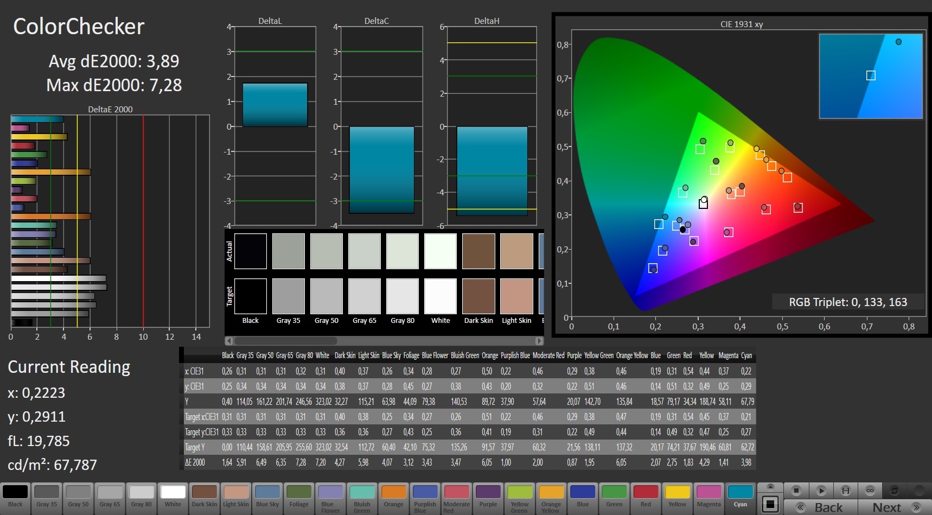Image resolution: width=932 pixels, height=515 pixels.
Task: Click the 'x: 0,2223' reading
Action: click(x=36, y=393)
